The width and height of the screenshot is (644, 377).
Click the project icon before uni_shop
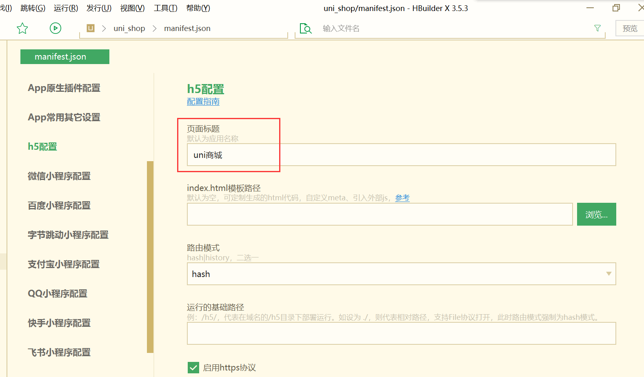(91, 28)
